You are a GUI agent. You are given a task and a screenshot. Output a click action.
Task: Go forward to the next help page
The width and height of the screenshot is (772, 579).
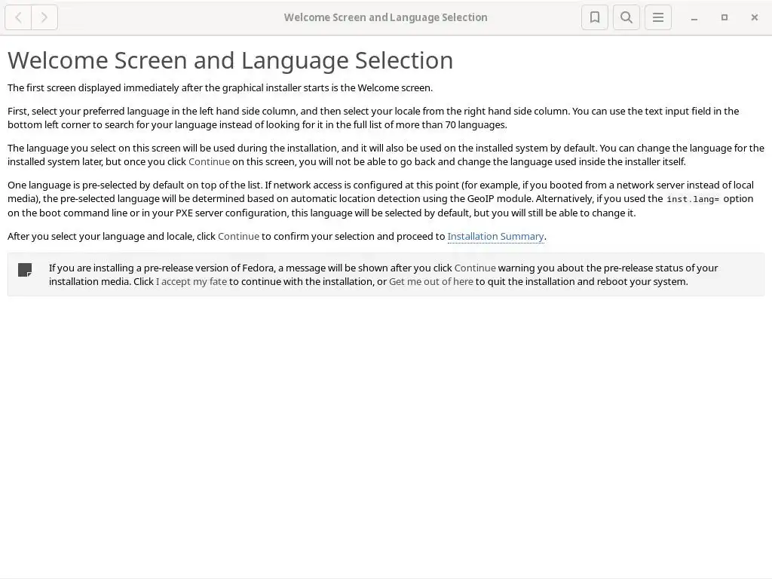point(44,17)
